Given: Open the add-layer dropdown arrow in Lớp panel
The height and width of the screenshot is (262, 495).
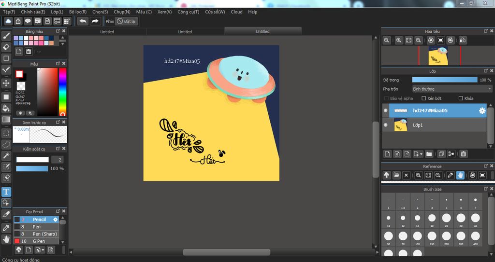Looking at the screenshot, I should [418, 154].
